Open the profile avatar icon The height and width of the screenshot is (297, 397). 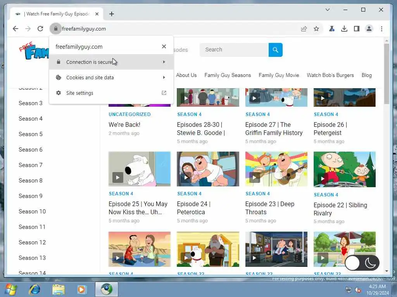click(369, 29)
